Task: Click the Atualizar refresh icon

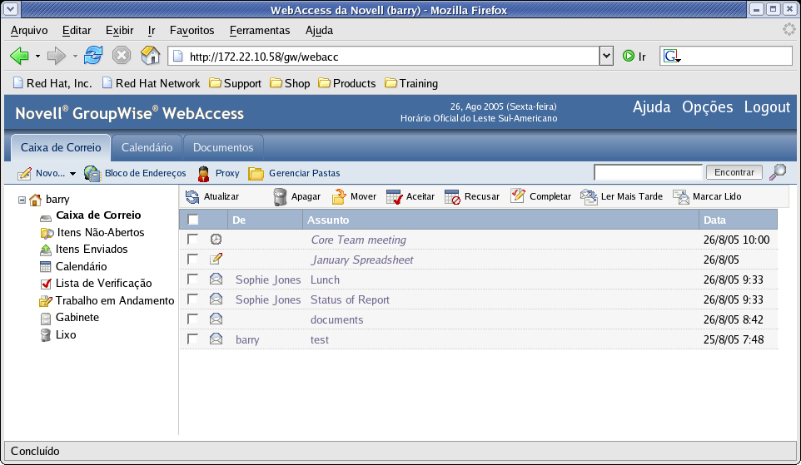Action: 192,196
